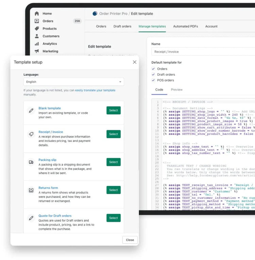
Task: Select the Receipt / Invoice template
Action: tap(113, 134)
